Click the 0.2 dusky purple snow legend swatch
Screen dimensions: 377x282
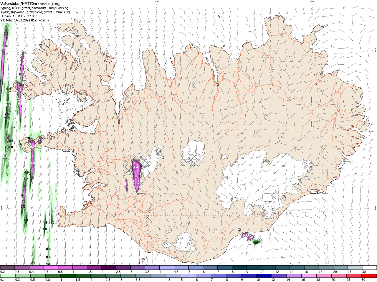pyautogui.click(x=7, y=268)
